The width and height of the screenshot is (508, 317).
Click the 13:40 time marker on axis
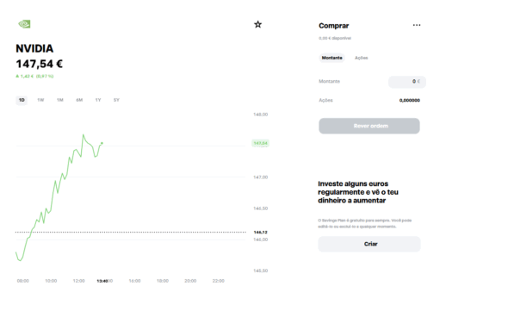(102, 281)
